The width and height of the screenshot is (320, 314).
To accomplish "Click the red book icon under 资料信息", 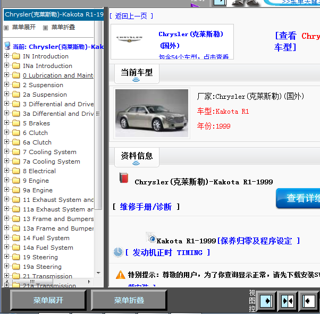I will tap(124, 177).
